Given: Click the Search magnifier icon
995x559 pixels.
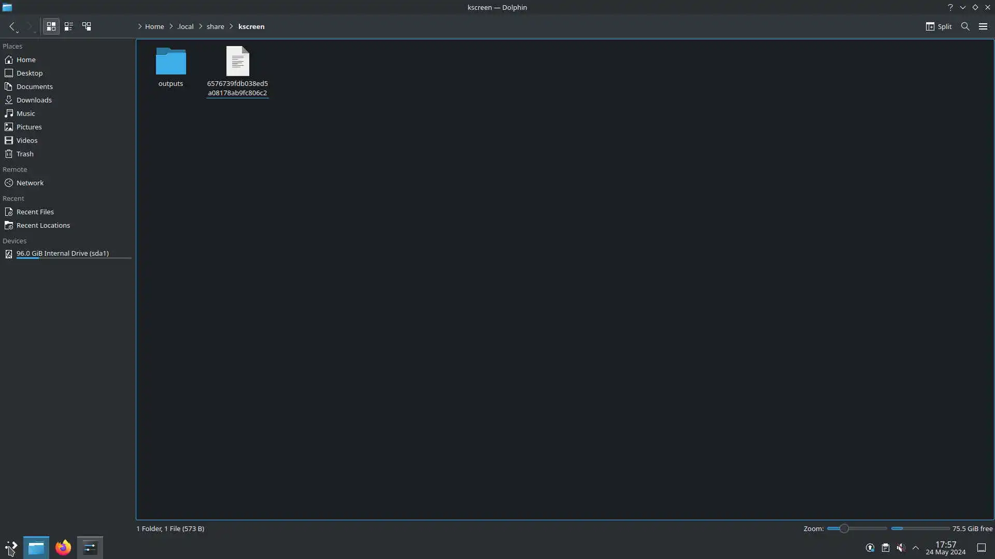Looking at the screenshot, I should (965, 26).
